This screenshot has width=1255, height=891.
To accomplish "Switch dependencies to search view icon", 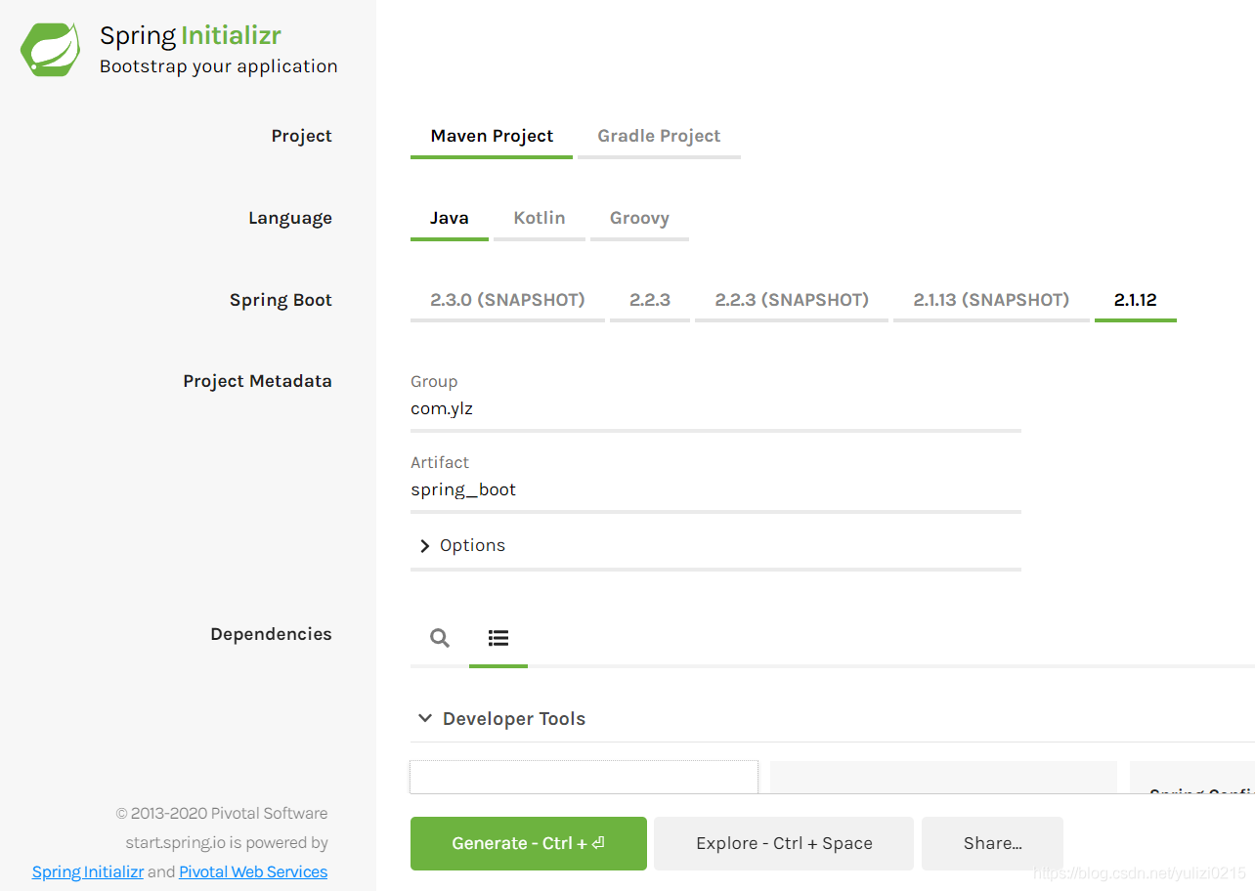I will point(440,638).
